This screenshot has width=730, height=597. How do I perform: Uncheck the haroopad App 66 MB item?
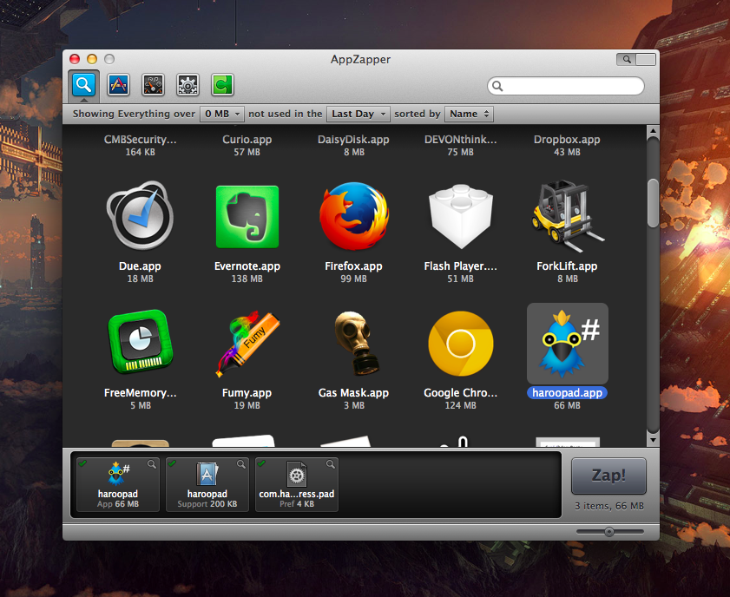[82, 463]
